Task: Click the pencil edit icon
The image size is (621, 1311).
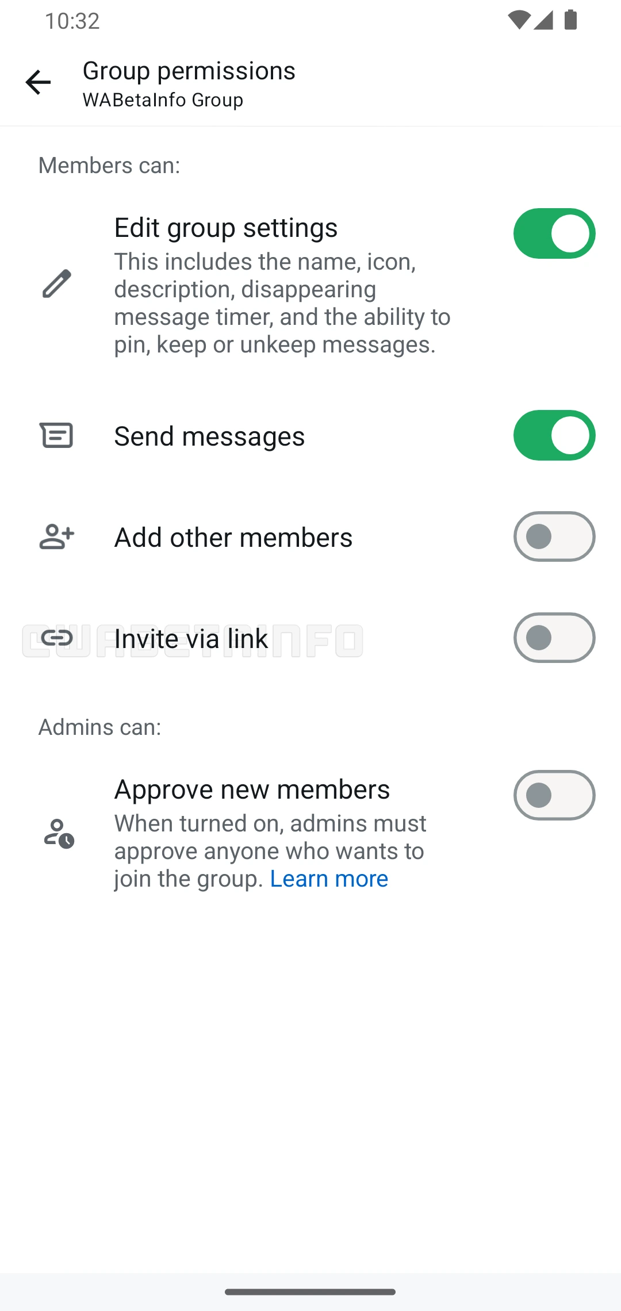Action: tap(56, 283)
